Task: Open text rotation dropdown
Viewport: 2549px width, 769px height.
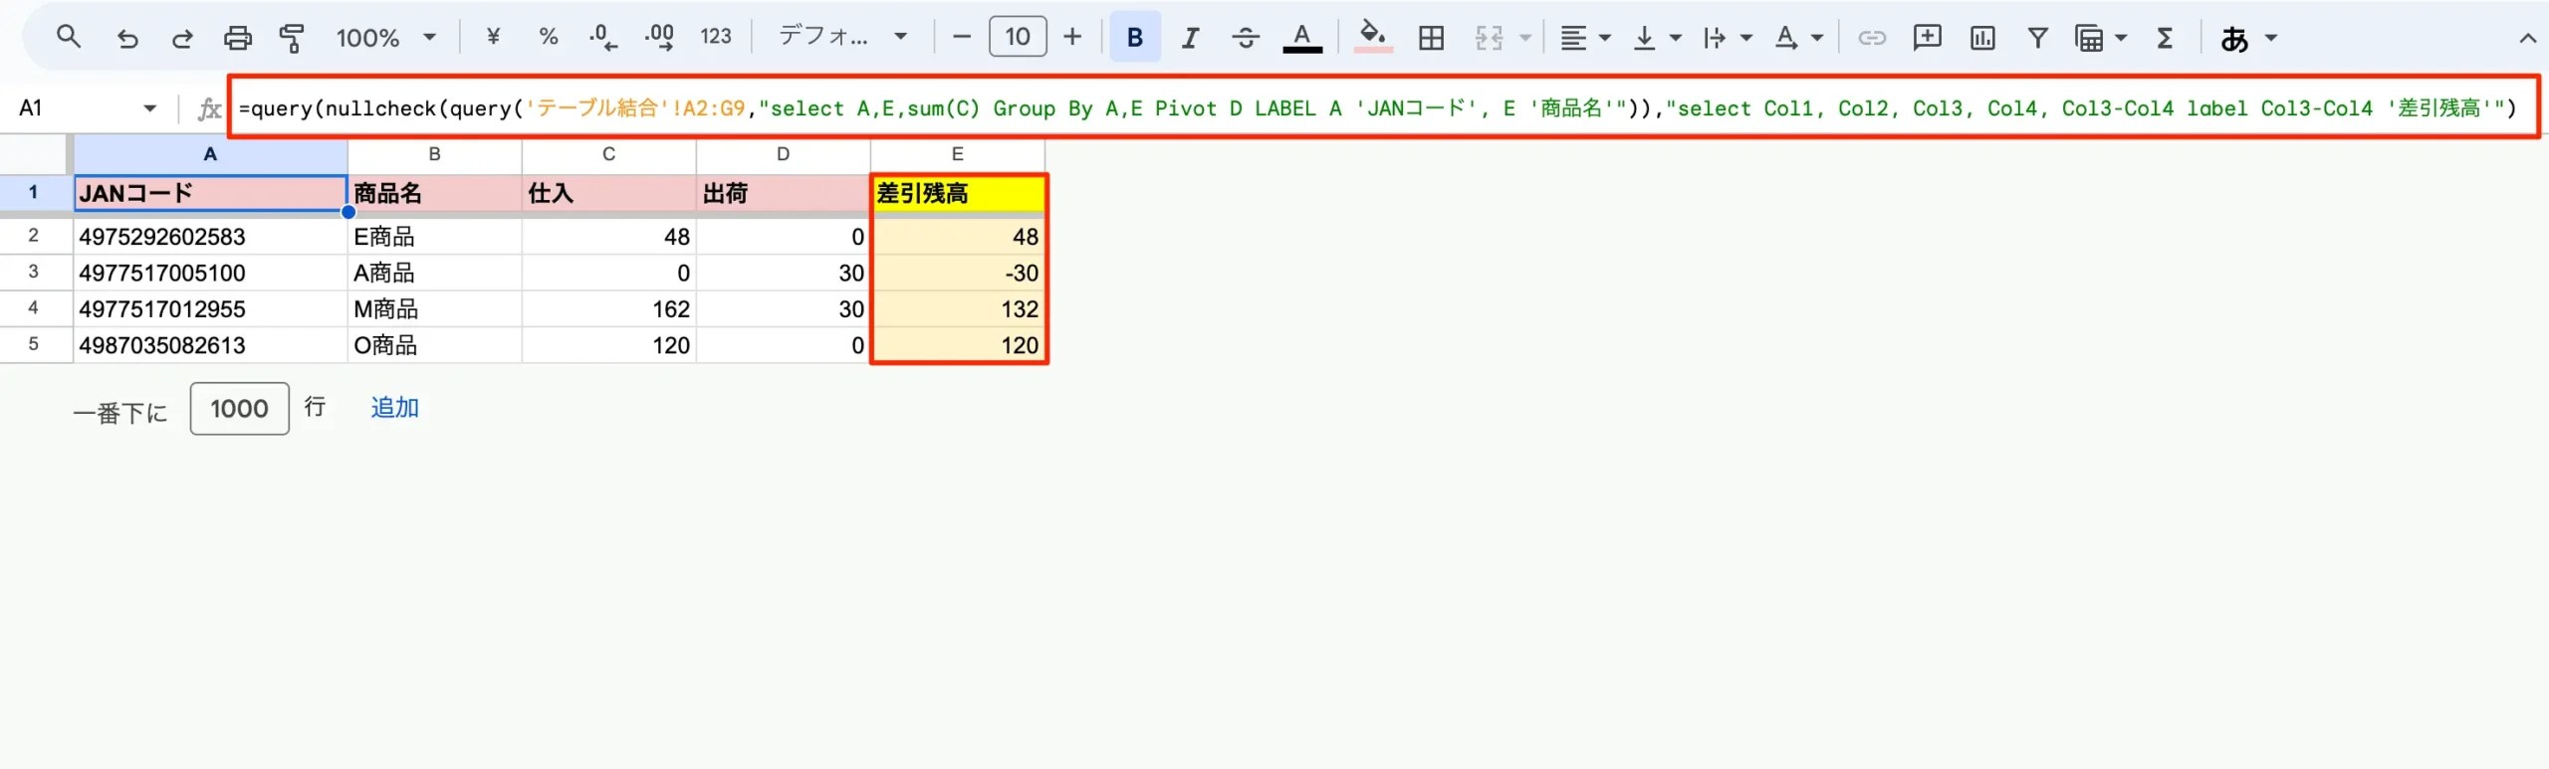Action: pyautogui.click(x=1798, y=38)
